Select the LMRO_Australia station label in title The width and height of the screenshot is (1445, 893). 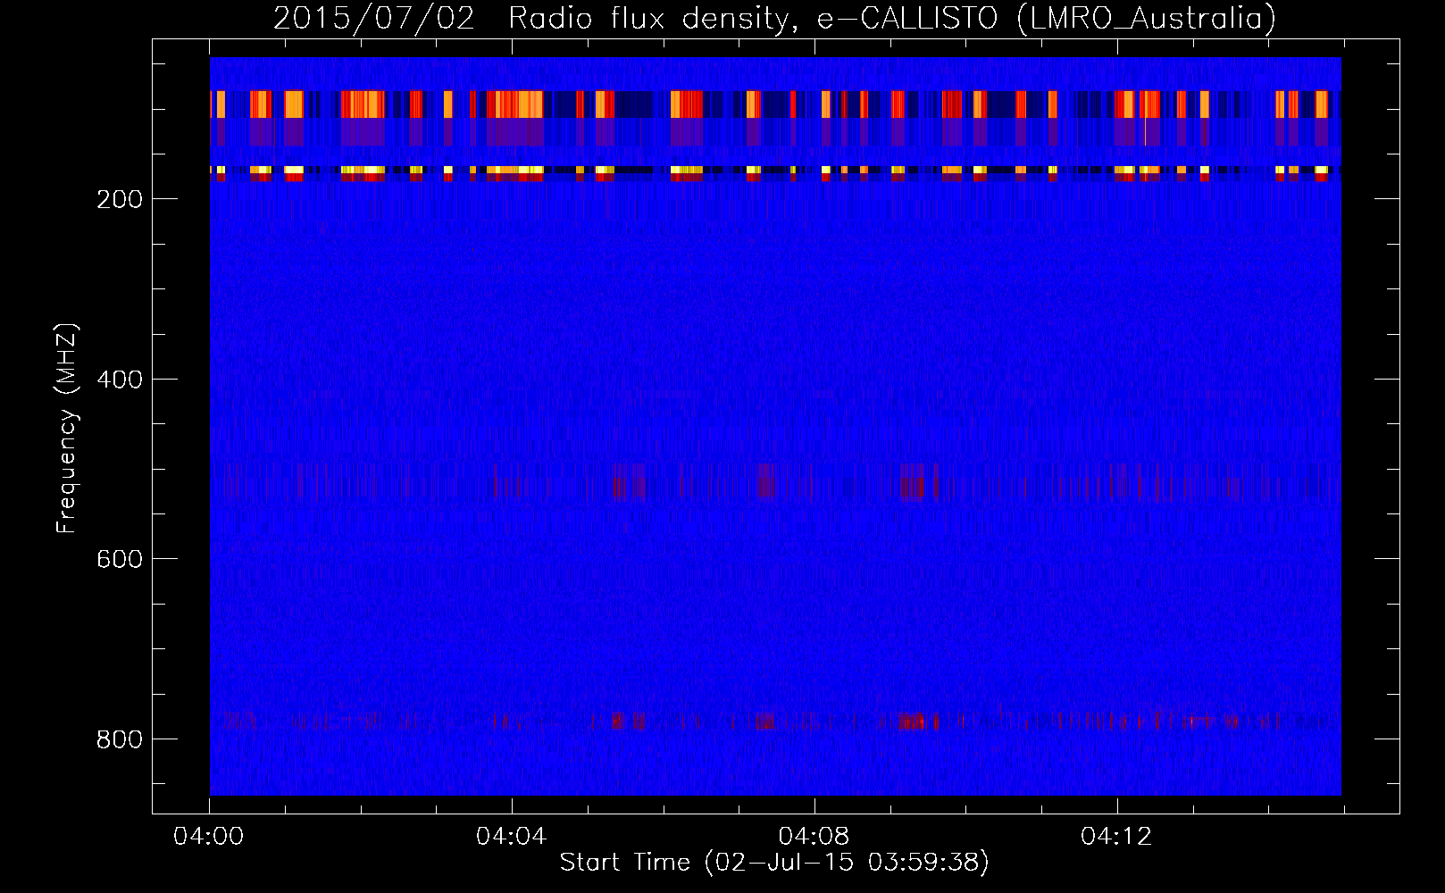pos(1147,18)
